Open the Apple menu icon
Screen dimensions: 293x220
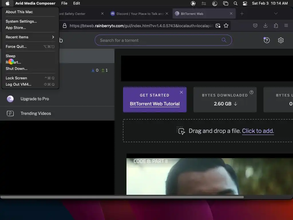(7, 3)
